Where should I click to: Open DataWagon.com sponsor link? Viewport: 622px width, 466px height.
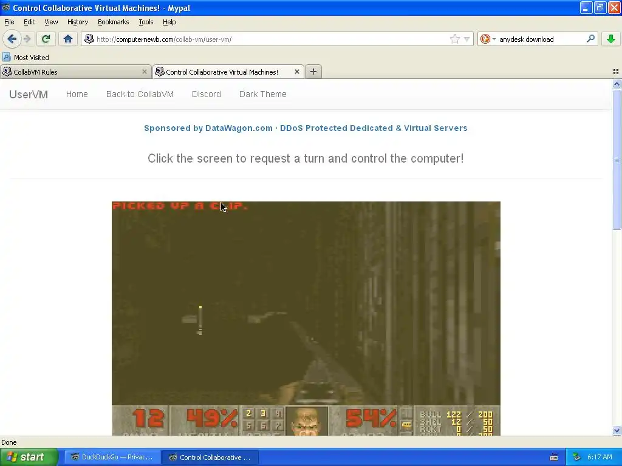point(306,128)
